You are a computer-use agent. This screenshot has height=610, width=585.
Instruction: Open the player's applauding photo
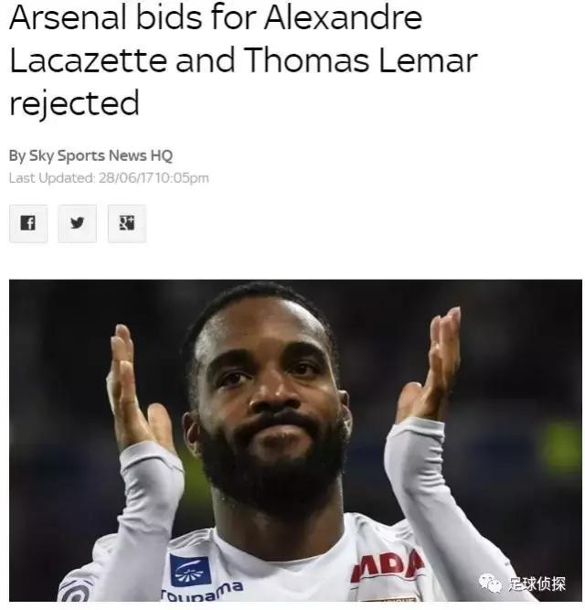click(x=295, y=441)
